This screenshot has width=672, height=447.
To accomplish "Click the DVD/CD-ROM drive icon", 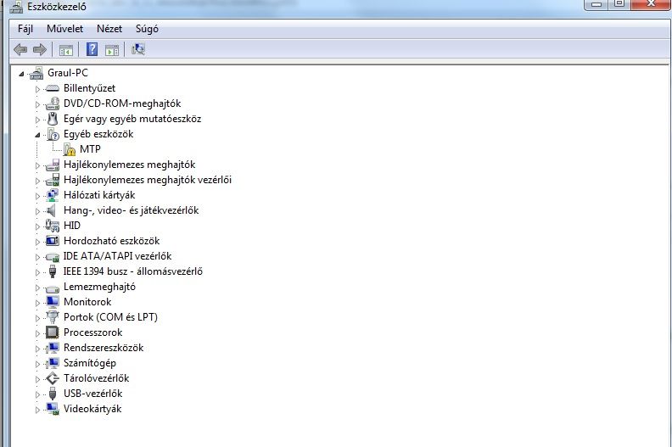I will (53, 103).
